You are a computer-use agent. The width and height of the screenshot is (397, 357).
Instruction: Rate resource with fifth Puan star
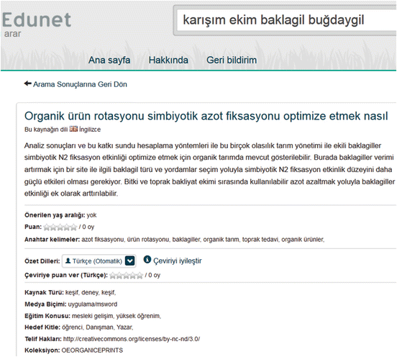tap(73, 227)
